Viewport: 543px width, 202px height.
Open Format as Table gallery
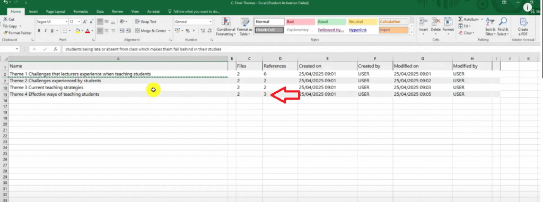point(244,27)
